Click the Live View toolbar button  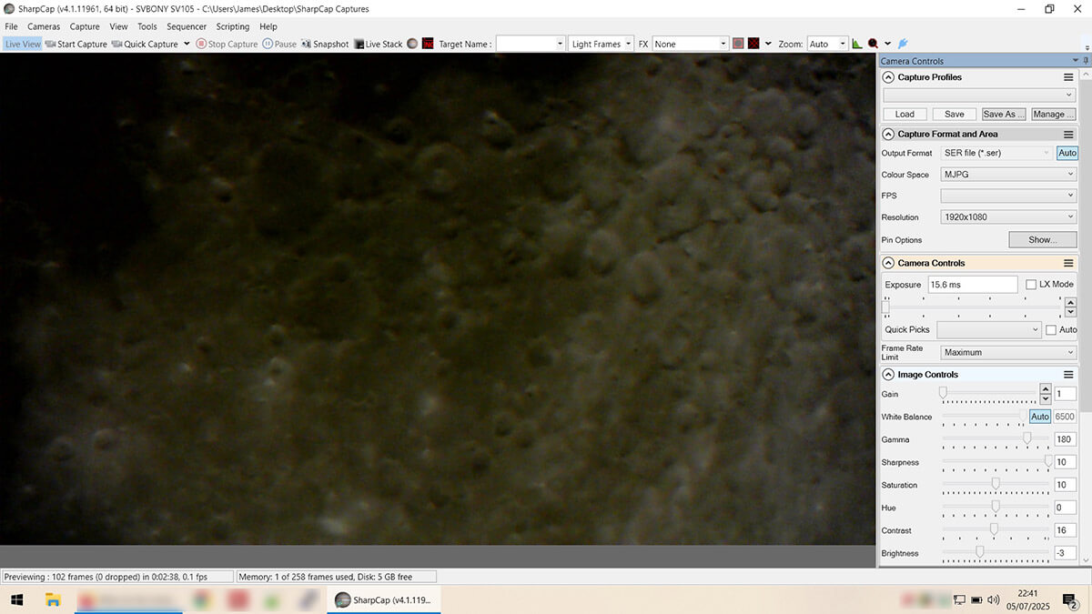coord(23,44)
